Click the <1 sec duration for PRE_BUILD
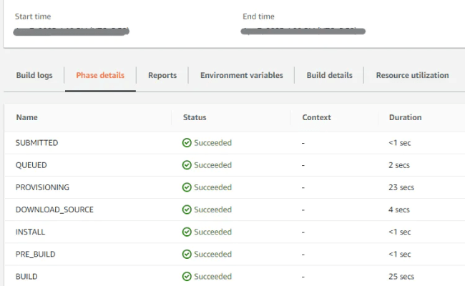Image resolution: width=465 pixels, height=286 pixels. click(x=400, y=254)
